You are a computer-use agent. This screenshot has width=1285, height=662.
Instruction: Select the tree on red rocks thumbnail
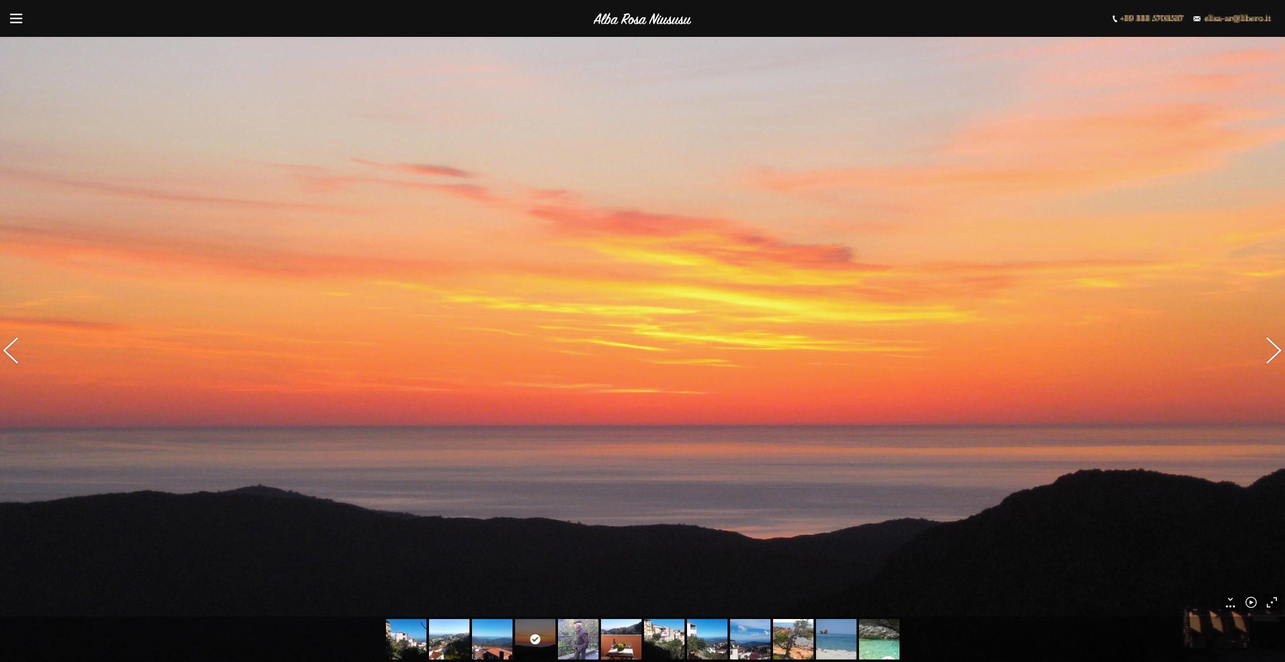(x=793, y=639)
